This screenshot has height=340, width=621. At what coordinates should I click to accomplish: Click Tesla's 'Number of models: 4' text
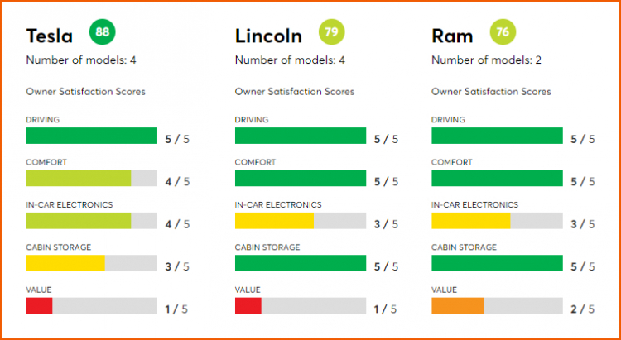[x=79, y=60]
